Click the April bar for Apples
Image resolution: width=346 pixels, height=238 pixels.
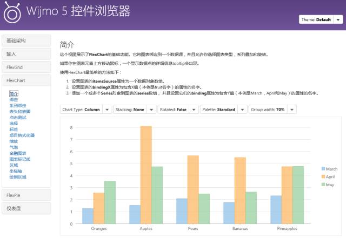click(146, 175)
